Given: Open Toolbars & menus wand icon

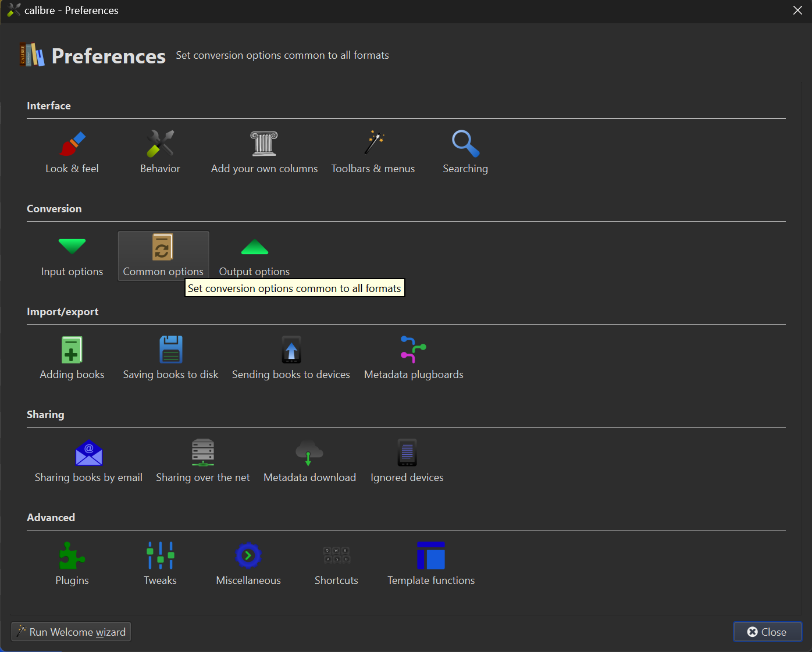Looking at the screenshot, I should (373, 144).
